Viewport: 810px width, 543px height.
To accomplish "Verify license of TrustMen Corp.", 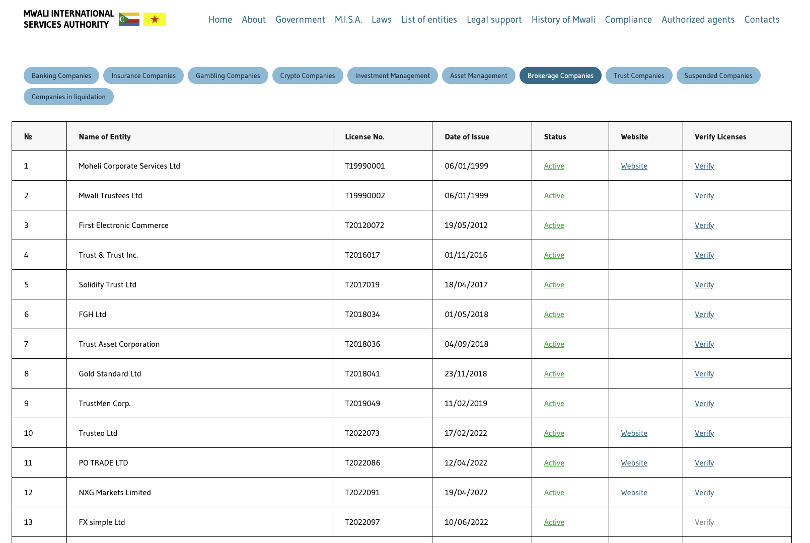I will (x=704, y=404).
